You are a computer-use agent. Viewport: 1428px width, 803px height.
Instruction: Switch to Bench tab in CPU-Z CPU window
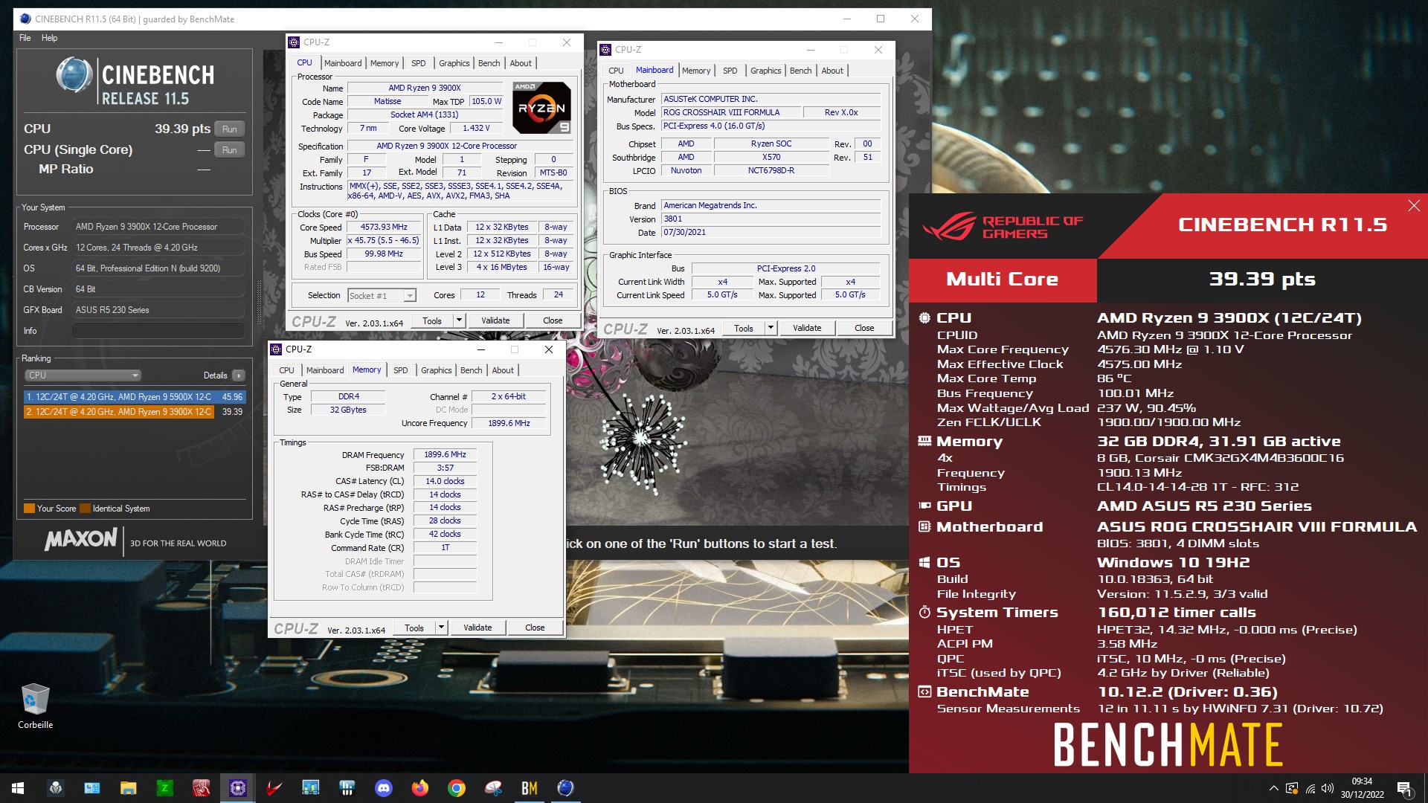click(x=489, y=63)
